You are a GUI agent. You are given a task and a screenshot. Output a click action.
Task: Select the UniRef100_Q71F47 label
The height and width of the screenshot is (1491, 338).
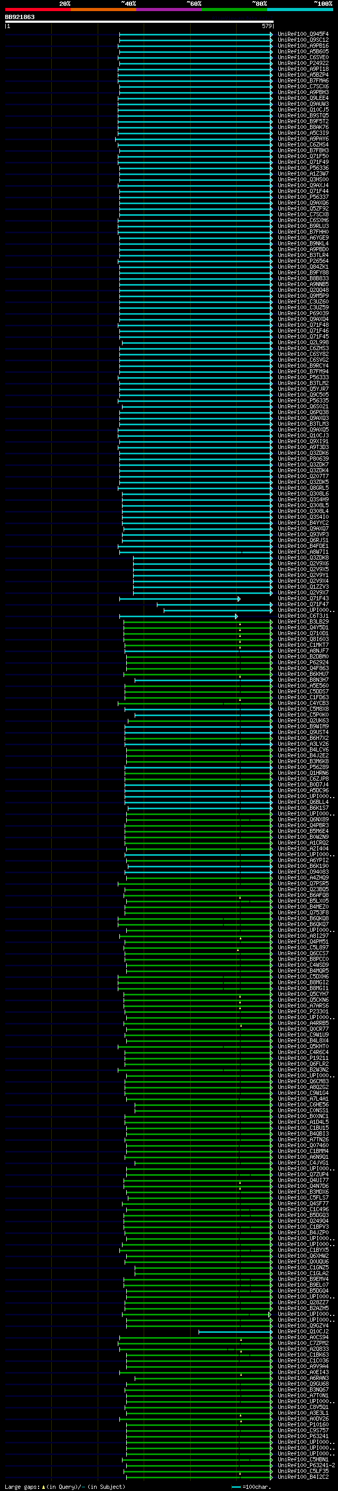tap(303, 604)
